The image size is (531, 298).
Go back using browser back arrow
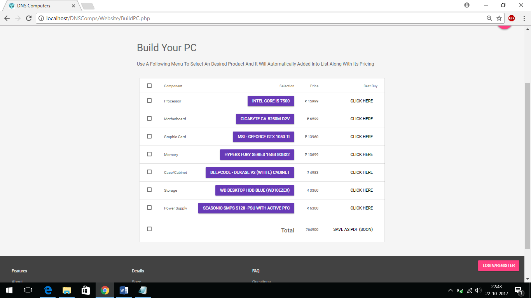(7, 18)
